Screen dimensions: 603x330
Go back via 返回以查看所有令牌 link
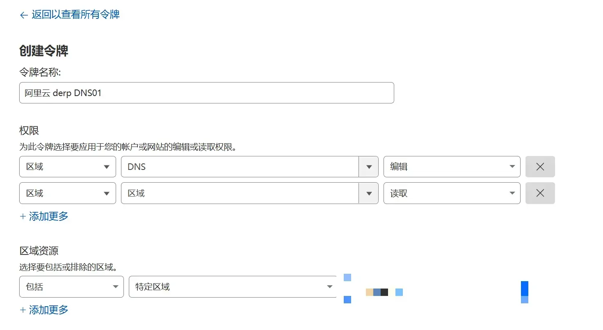70,15
